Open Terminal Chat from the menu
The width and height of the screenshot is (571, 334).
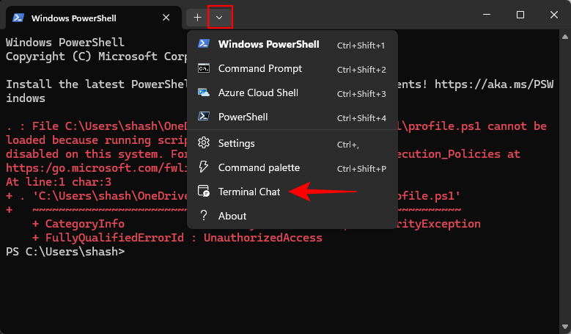(x=249, y=192)
